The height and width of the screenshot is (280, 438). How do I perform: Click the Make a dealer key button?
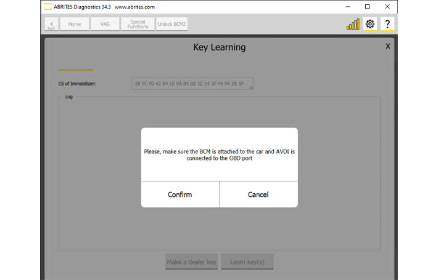coord(191,262)
